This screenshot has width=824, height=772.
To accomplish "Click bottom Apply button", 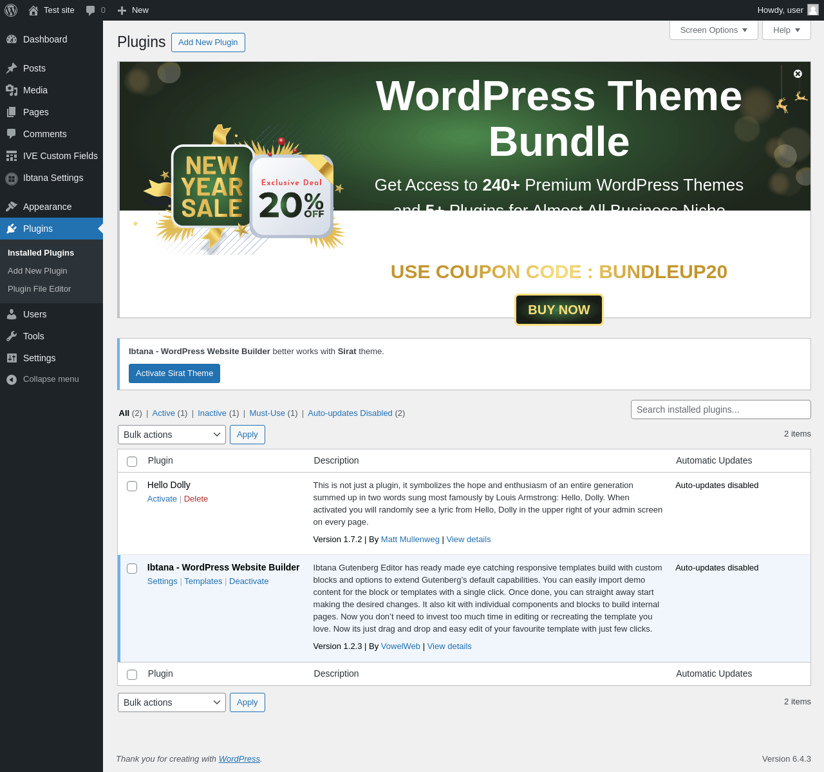I will tap(247, 702).
